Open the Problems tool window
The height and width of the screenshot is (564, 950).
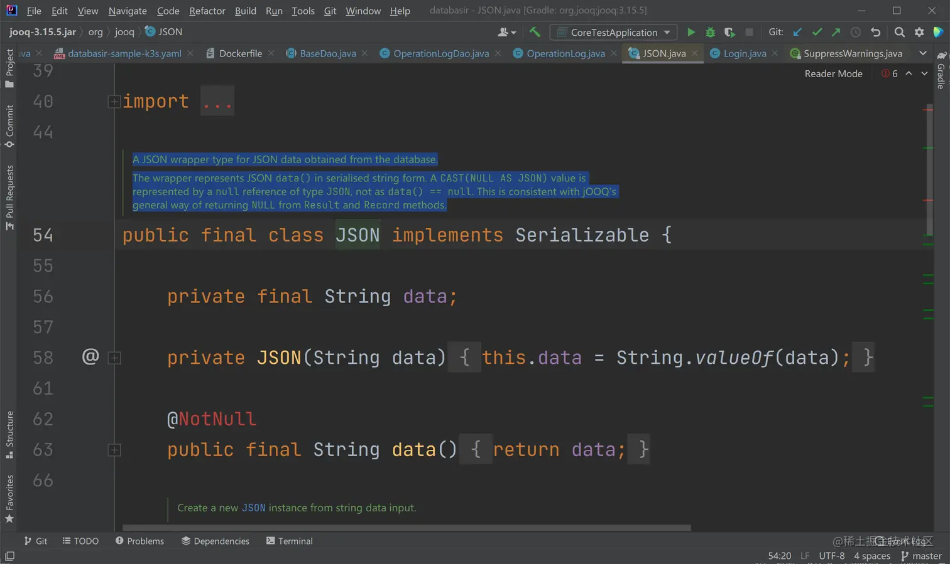pyautogui.click(x=139, y=541)
